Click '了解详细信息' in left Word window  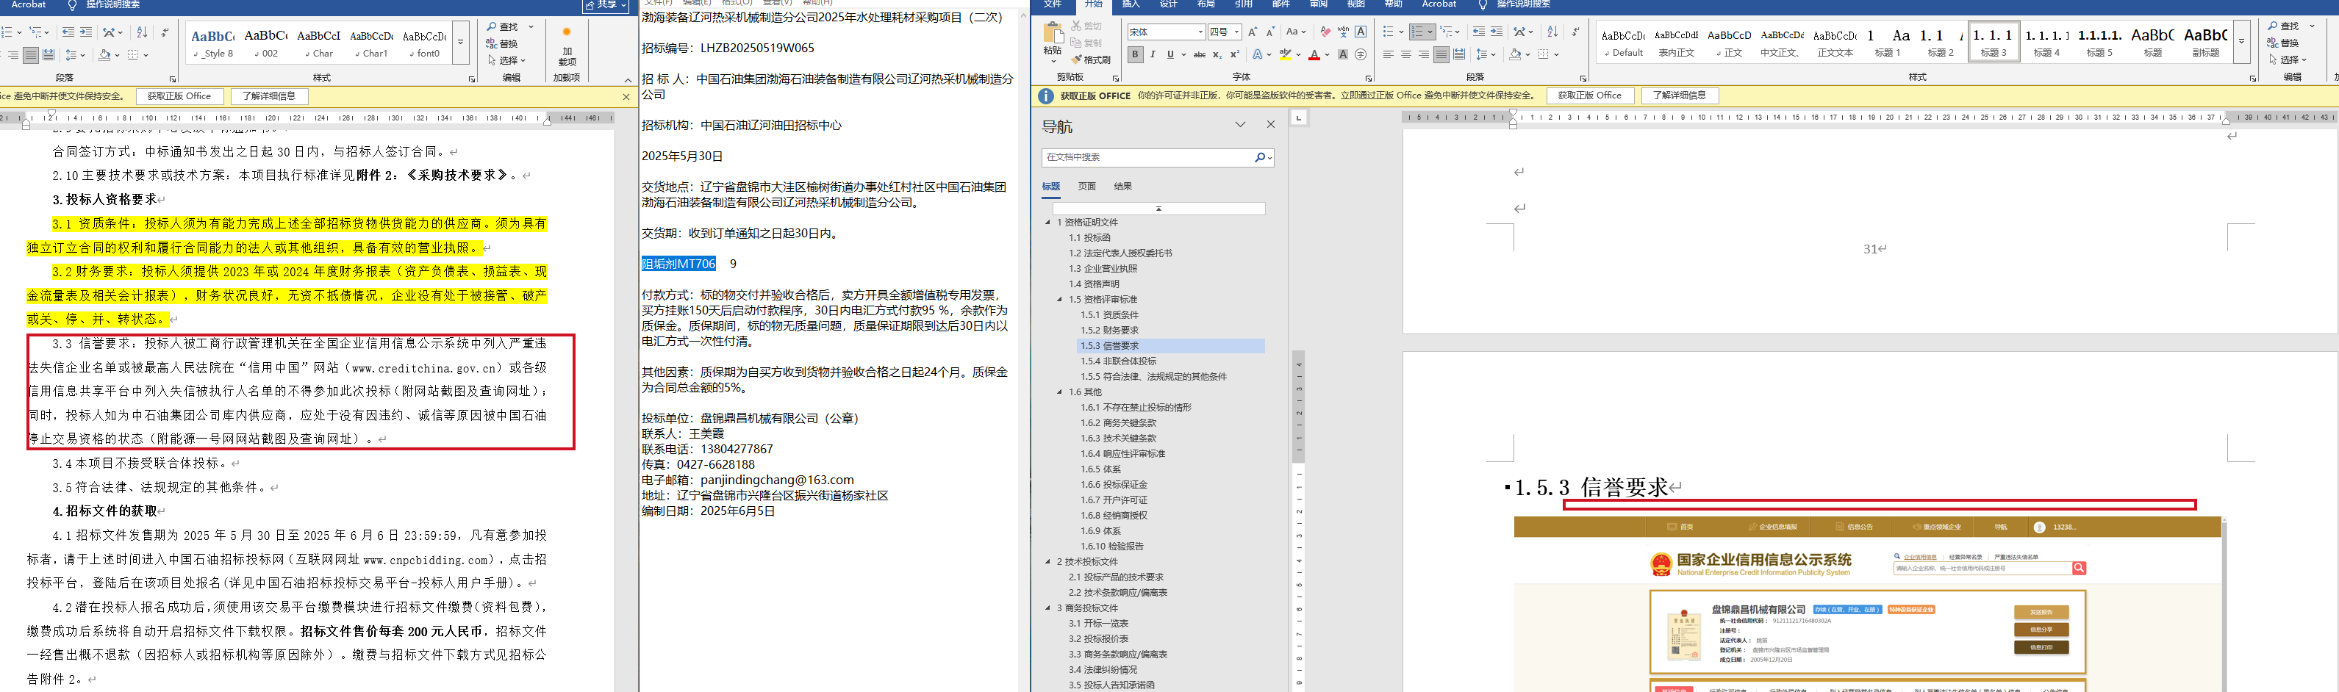(x=269, y=96)
